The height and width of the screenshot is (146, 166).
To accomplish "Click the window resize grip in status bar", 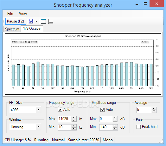I will (x=161, y=141).
